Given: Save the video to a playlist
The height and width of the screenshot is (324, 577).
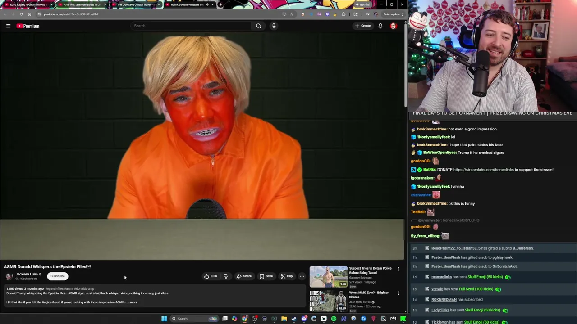Looking at the screenshot, I should tap(266, 276).
